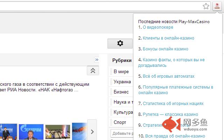Open the gas stove flame thumbnail
224x140 pixels.
pos(58,132)
